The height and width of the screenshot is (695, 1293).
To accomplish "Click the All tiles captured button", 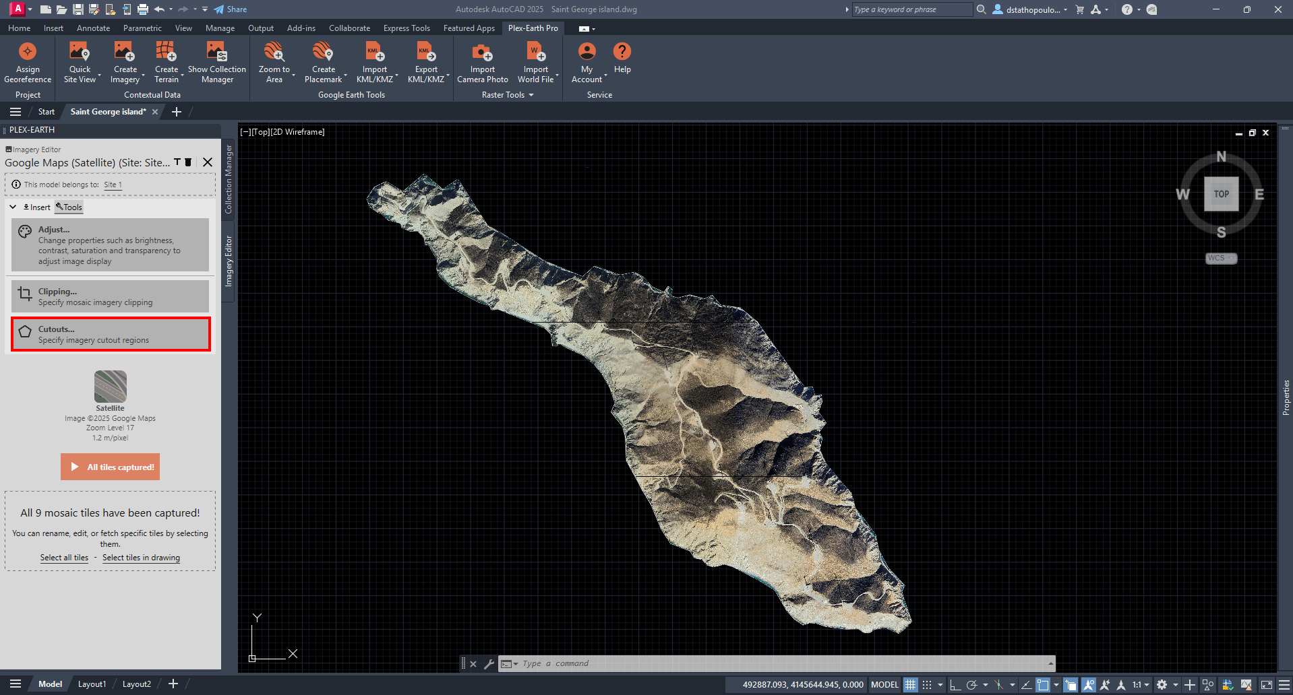I will (110, 467).
